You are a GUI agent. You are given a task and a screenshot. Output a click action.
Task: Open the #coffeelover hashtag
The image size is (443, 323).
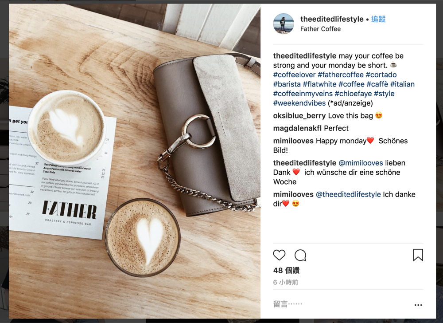coord(294,75)
